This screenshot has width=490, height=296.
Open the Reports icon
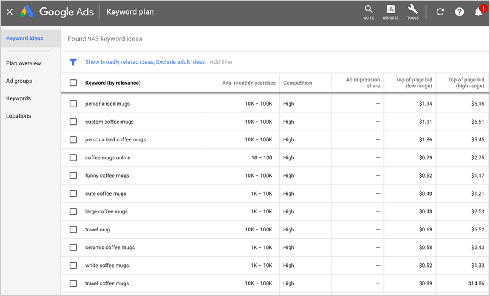click(391, 12)
